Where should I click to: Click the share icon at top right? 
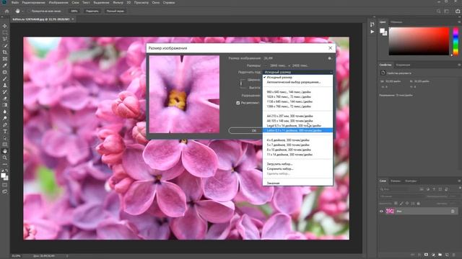click(x=458, y=12)
